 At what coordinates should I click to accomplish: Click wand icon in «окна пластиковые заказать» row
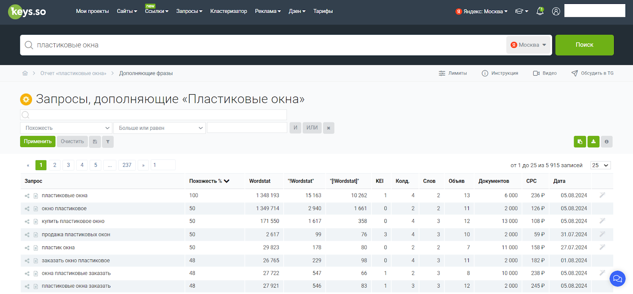(602, 273)
